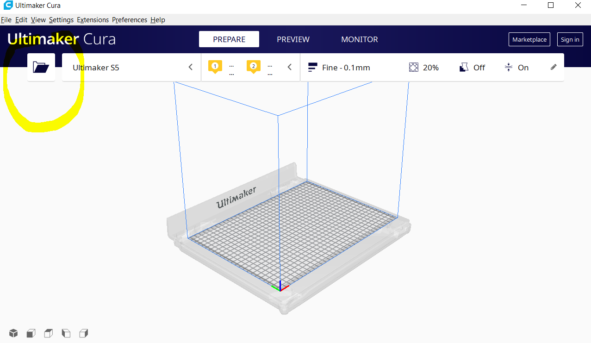
Task: Click the Ultimaker Cura header logo
Action: (62, 39)
